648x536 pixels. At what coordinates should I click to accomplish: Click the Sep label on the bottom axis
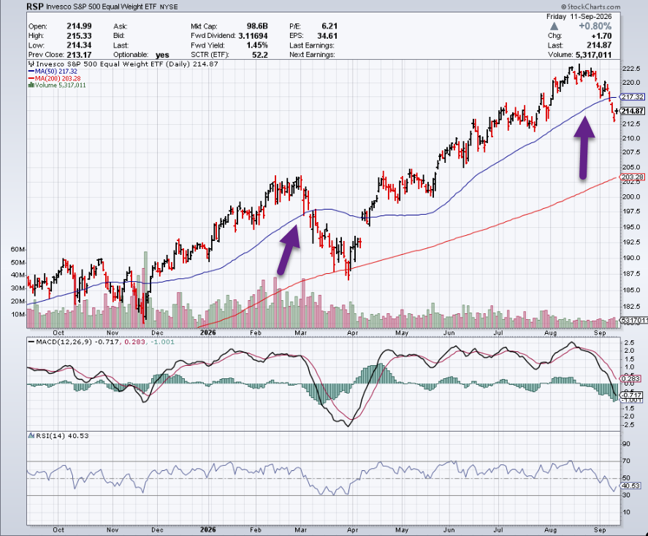[x=600, y=530]
